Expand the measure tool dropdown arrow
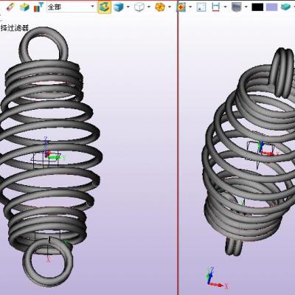 225,7
